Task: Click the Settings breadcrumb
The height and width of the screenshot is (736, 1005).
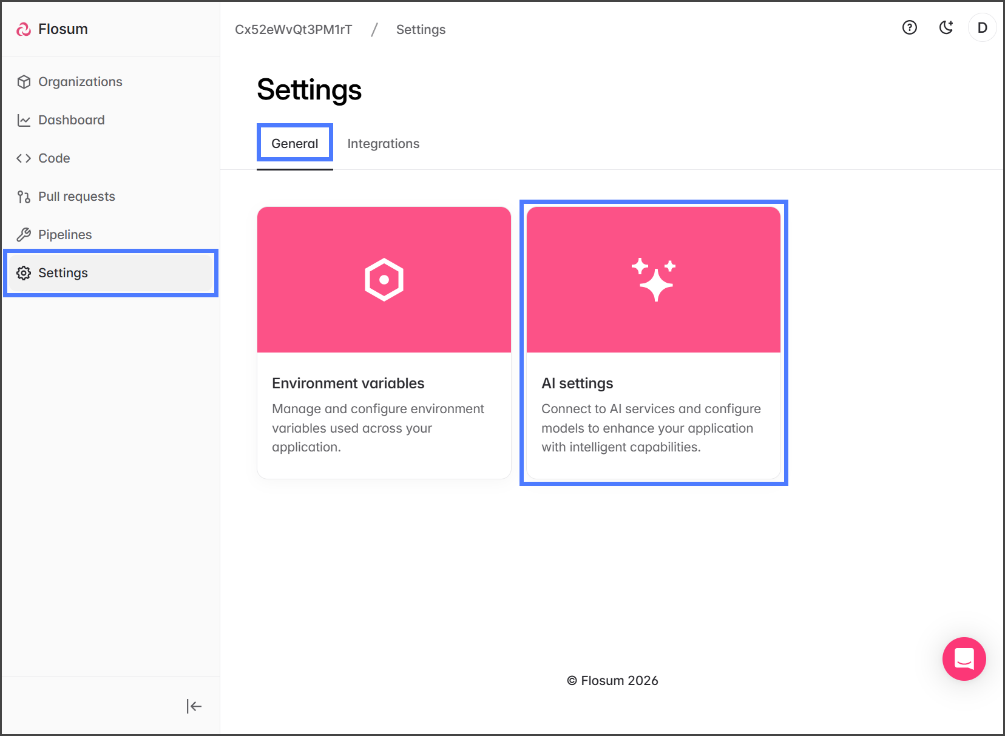Action: 421,30
